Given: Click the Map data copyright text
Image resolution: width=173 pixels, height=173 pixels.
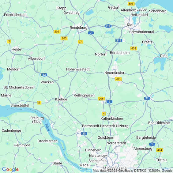Looking at the screenshot, I should [x=133, y=171].
